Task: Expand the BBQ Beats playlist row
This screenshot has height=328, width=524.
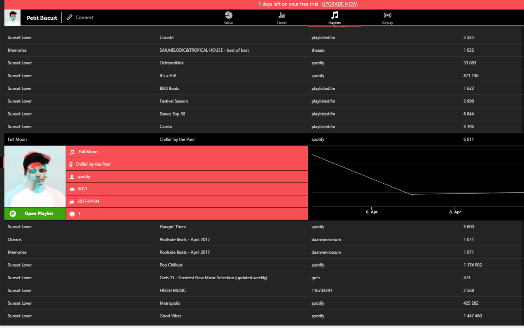Action: coord(264,88)
